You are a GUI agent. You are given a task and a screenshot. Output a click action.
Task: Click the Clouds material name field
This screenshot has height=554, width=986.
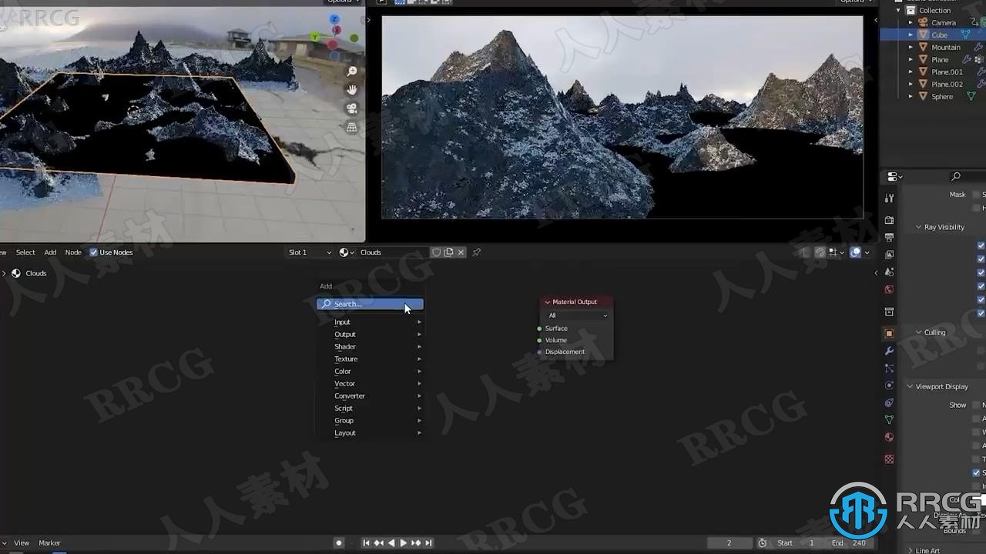(x=393, y=252)
